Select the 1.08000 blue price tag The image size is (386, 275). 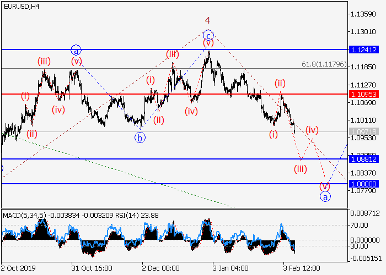click(363, 184)
